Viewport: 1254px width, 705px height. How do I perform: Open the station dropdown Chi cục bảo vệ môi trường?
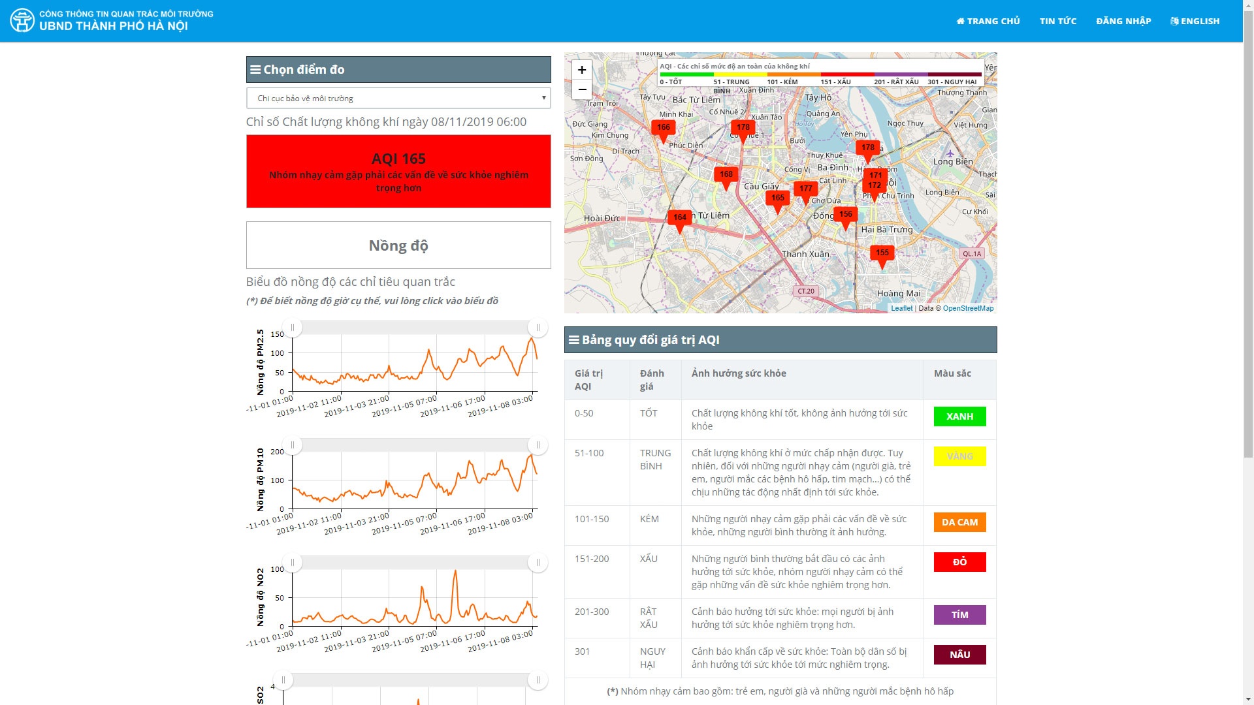click(398, 99)
